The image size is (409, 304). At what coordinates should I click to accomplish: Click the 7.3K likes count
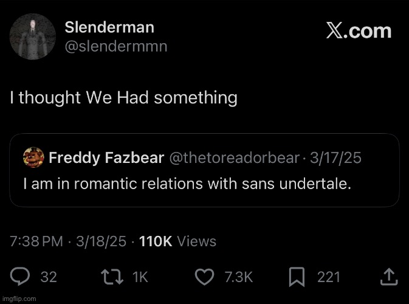tap(238, 277)
